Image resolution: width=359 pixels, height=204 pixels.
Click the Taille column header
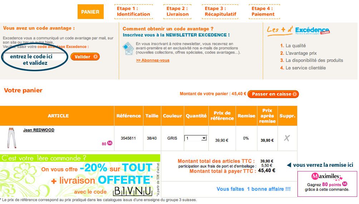pos(152,116)
